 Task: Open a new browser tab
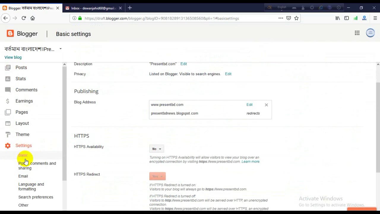130,8
